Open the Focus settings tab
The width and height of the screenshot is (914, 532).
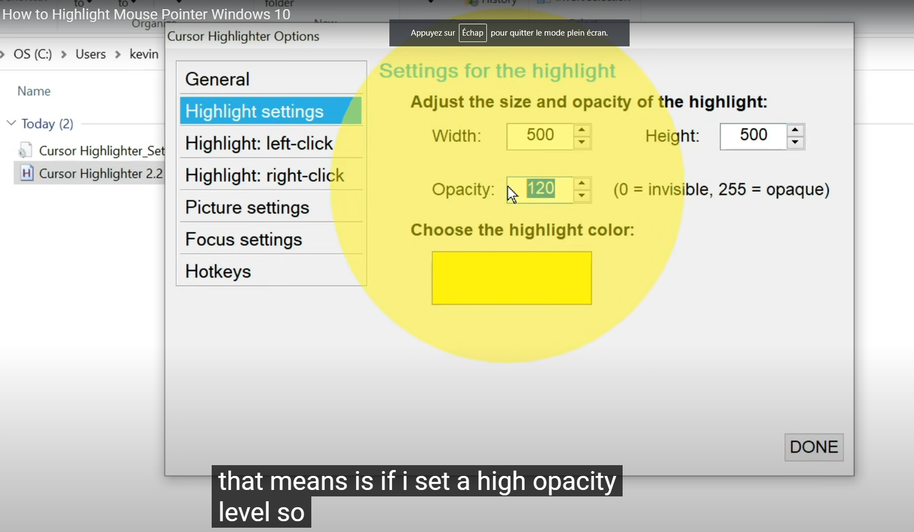coord(271,239)
